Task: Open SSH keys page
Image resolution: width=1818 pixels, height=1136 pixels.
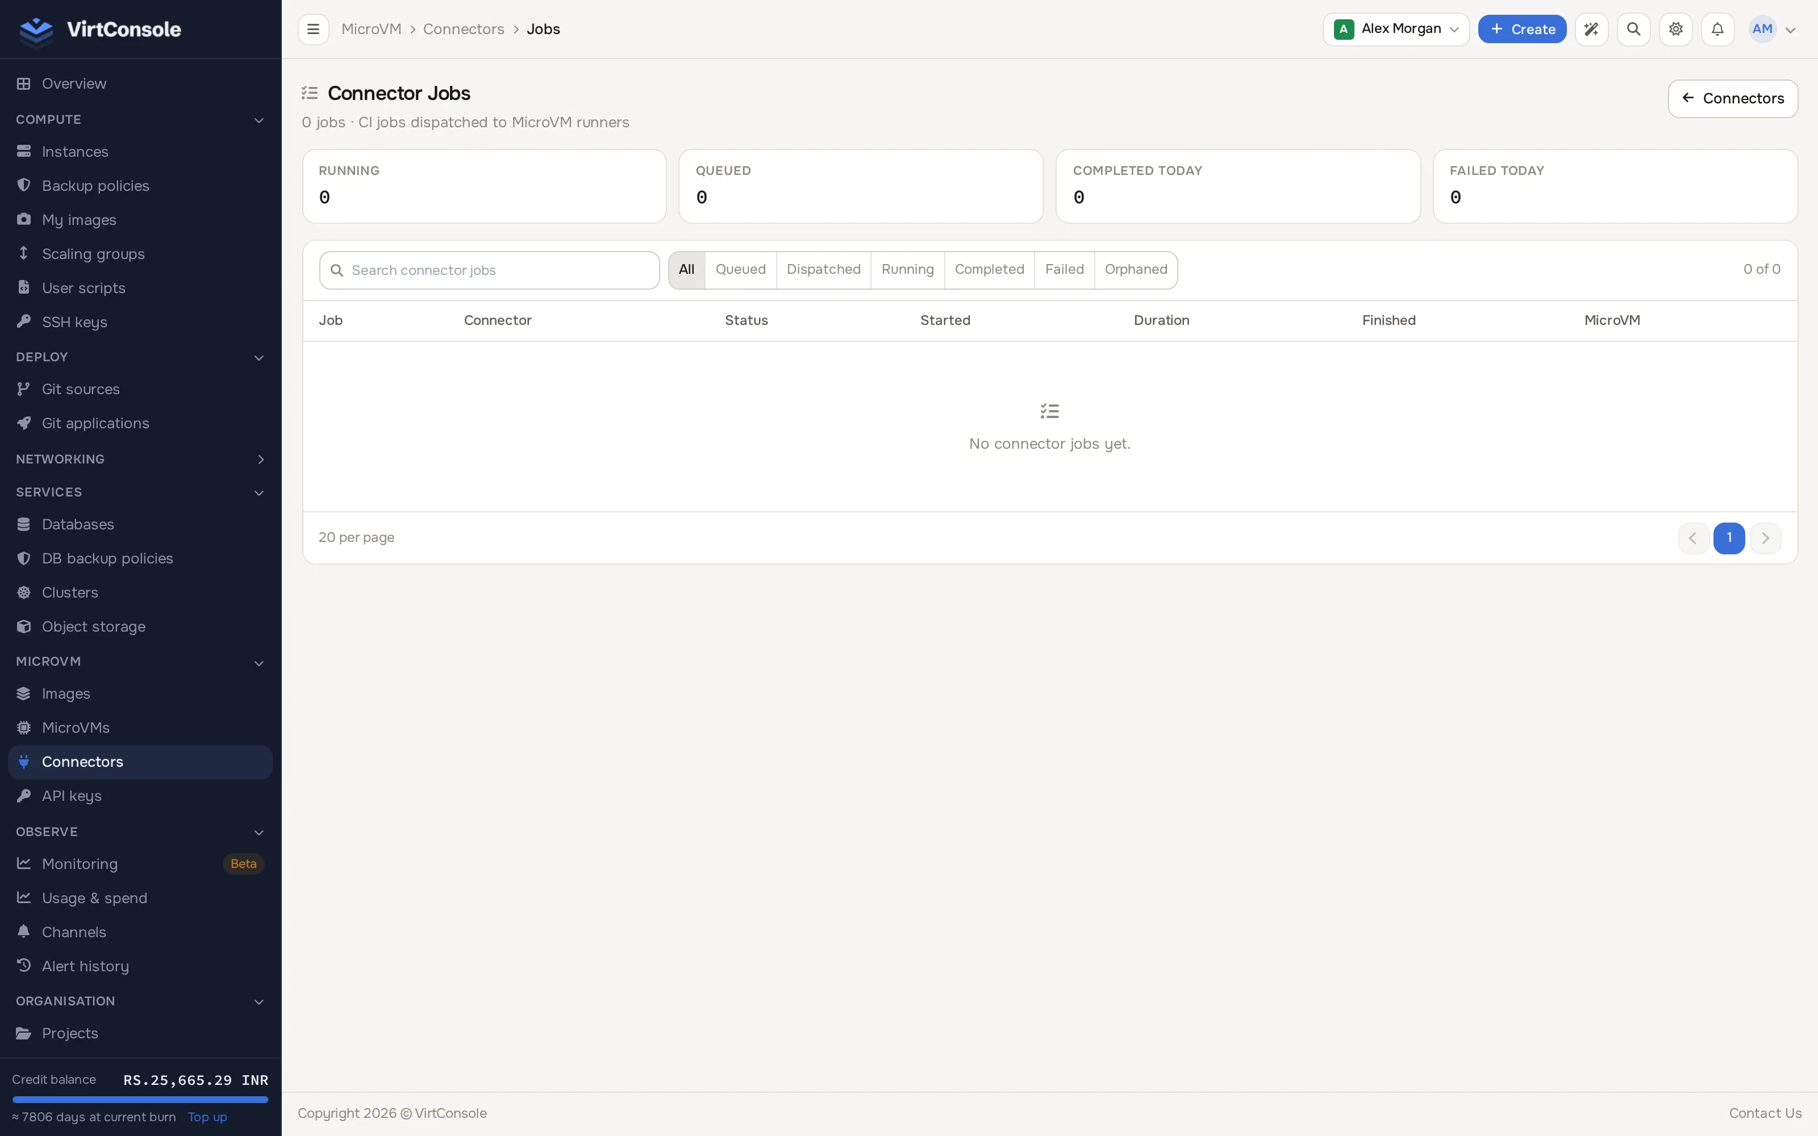Action: pyautogui.click(x=140, y=322)
